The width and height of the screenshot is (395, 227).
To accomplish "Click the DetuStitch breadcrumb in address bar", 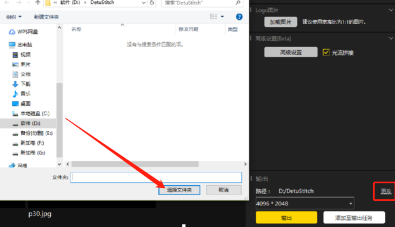I will tap(102, 2).
